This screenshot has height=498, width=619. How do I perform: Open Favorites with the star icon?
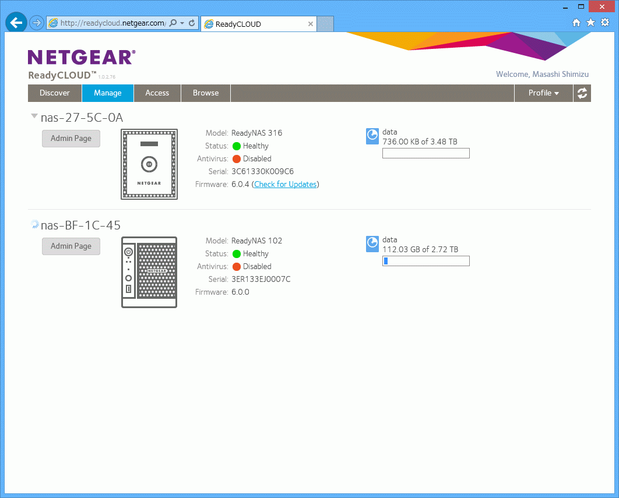point(590,23)
